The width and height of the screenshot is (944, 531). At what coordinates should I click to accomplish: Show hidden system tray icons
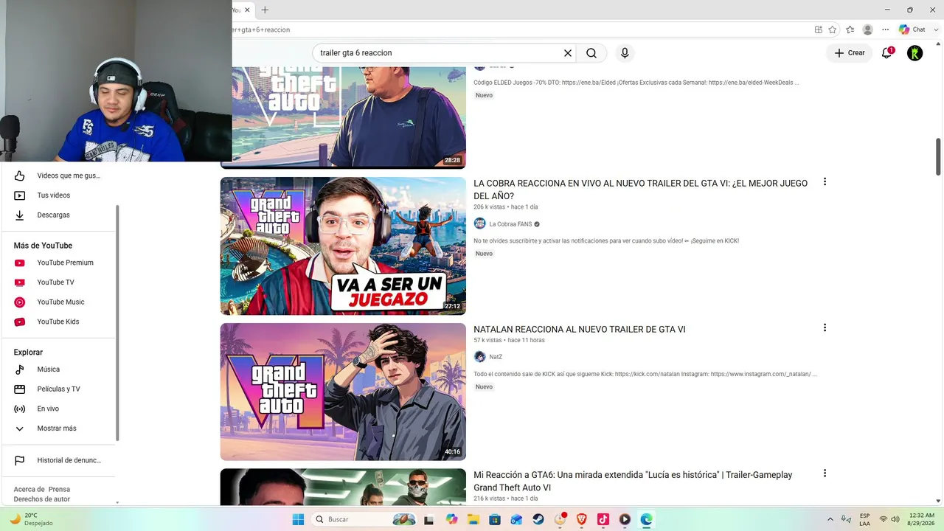[x=830, y=519]
